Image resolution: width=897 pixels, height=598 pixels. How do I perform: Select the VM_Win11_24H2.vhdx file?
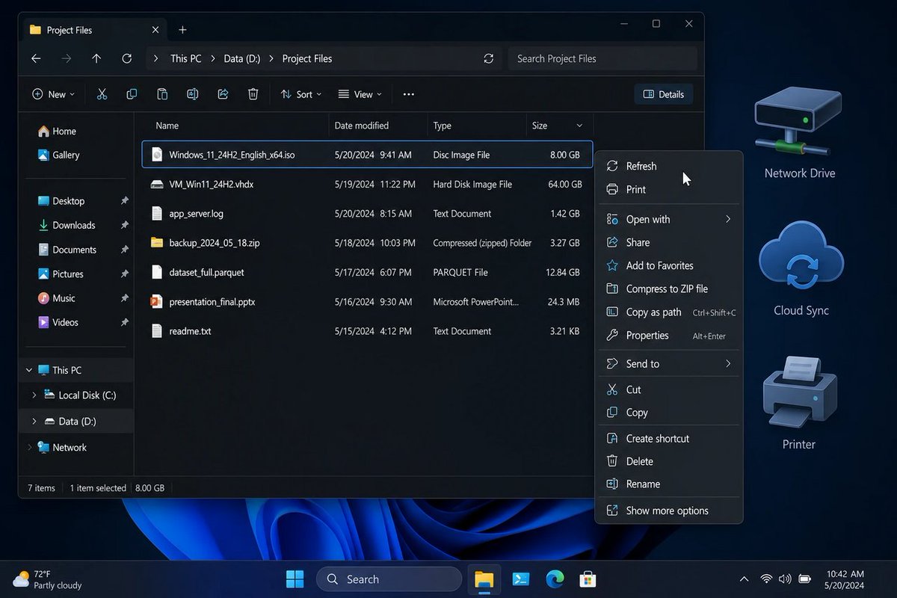point(367,184)
